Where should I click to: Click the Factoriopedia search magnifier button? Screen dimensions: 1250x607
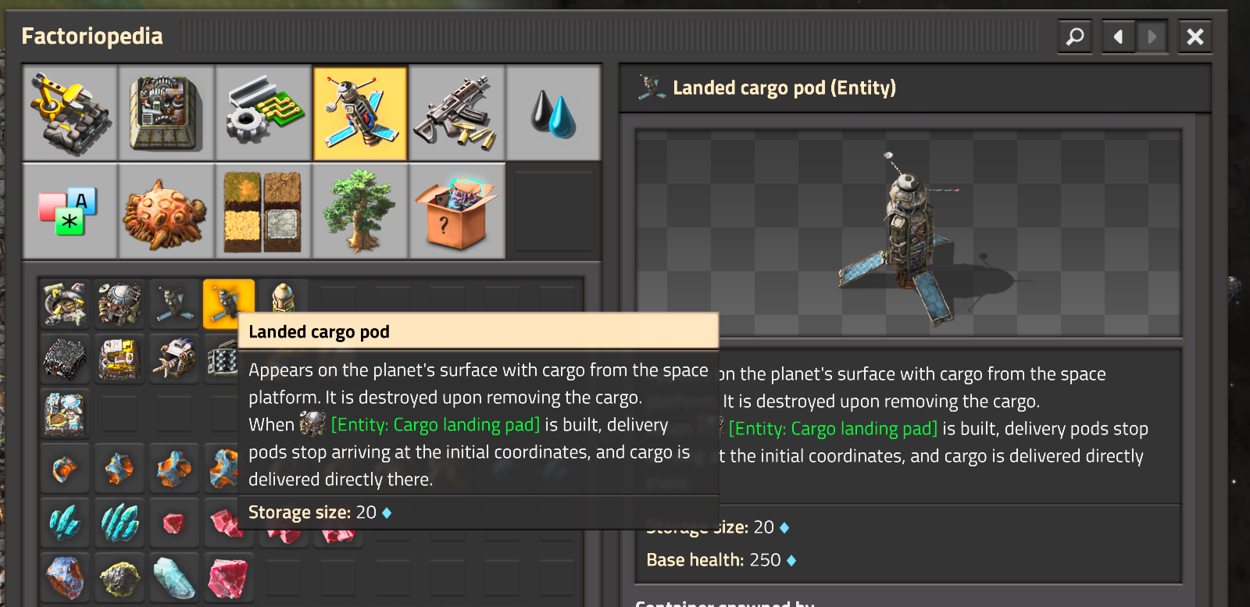[x=1075, y=37]
